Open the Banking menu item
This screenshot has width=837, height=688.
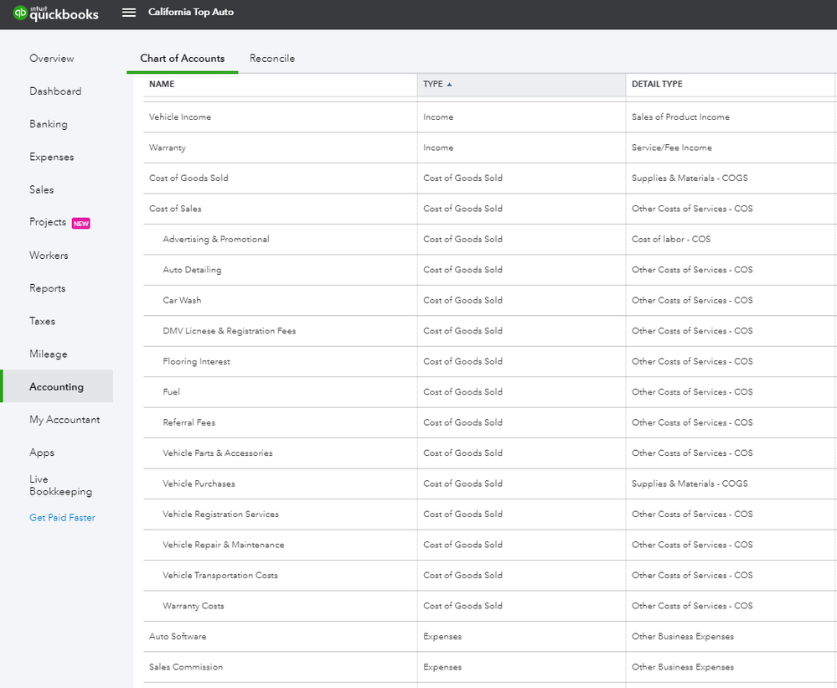[49, 124]
